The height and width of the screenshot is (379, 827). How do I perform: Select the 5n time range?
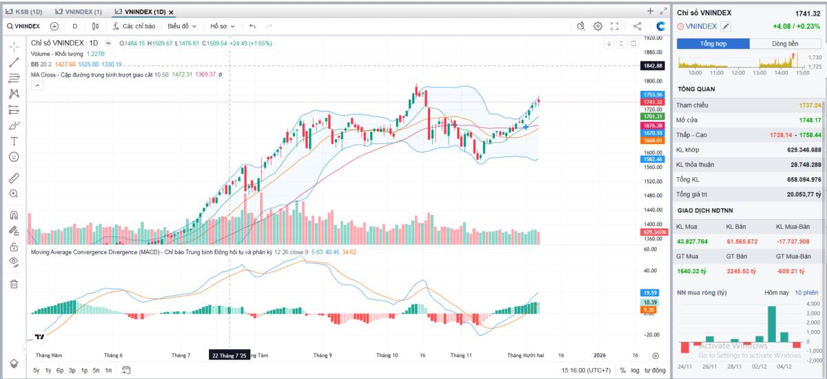pos(96,370)
